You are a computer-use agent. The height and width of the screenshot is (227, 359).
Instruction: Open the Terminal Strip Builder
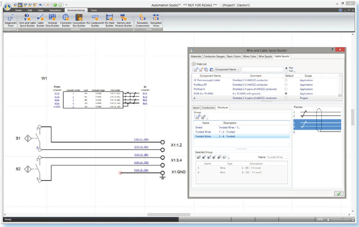[52, 20]
